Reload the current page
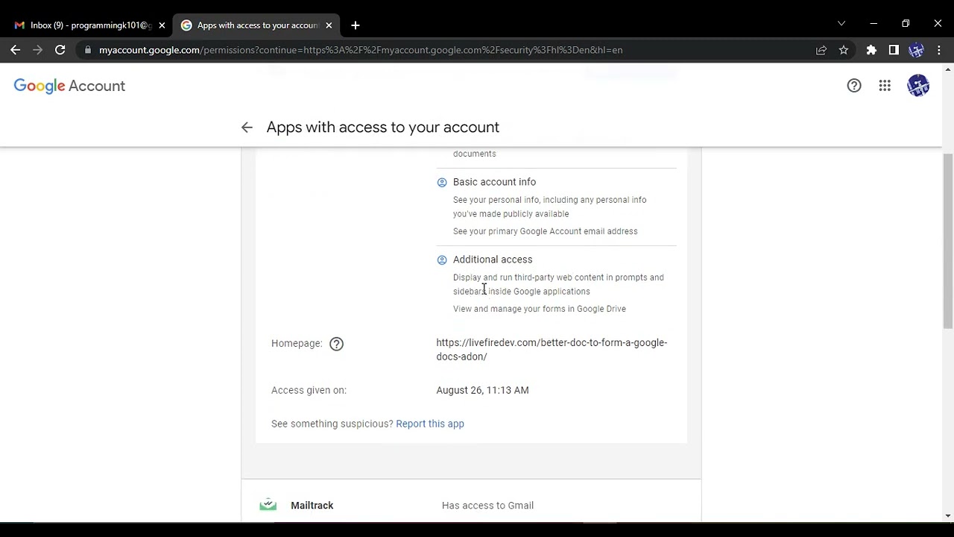This screenshot has width=954, height=537. point(60,50)
